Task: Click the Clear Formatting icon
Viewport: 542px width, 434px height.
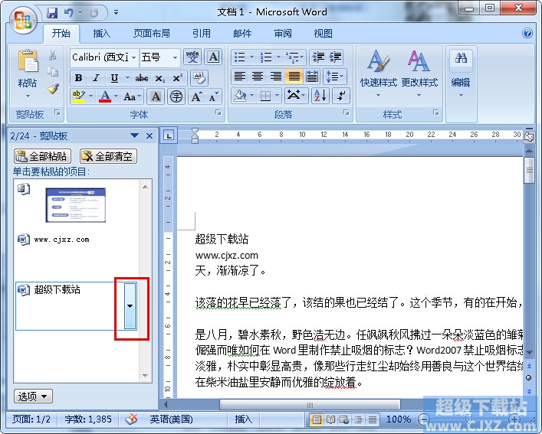Action: (199, 78)
